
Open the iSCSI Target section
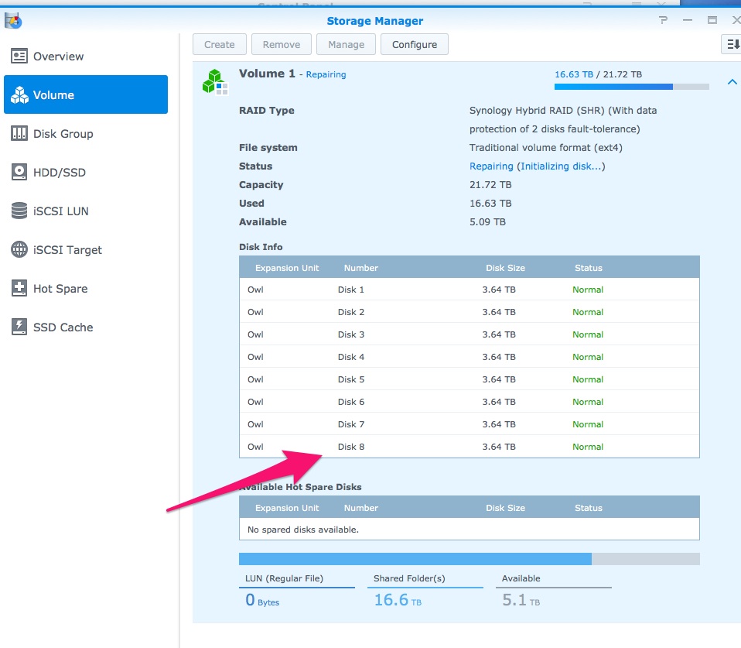(x=86, y=250)
